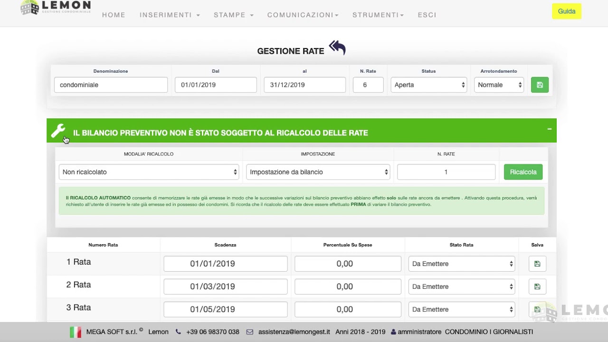Click the envelope icon in the footer
This screenshot has width=608, height=342.
tap(250, 332)
